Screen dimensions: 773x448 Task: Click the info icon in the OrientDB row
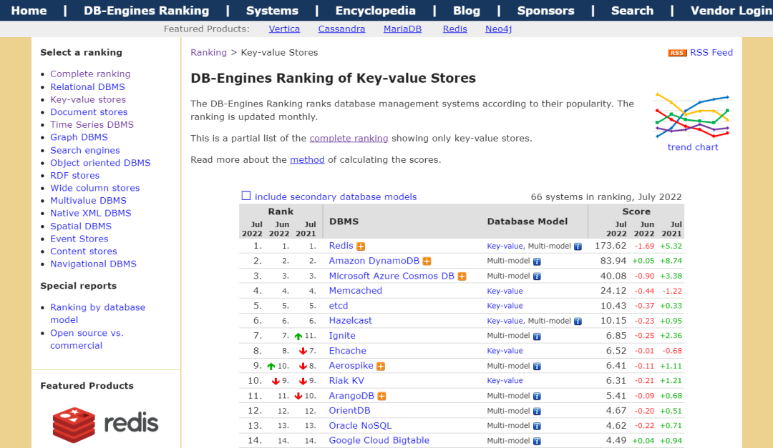(537, 411)
